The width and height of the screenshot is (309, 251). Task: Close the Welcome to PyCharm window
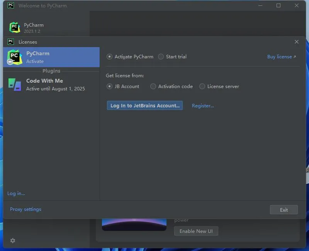pyautogui.click(x=297, y=5)
